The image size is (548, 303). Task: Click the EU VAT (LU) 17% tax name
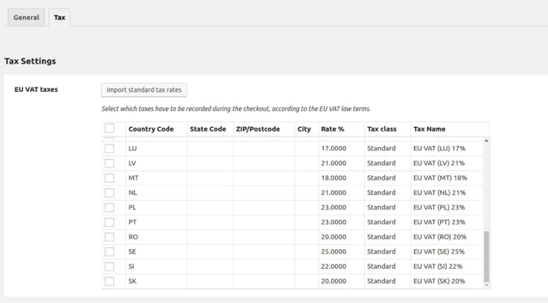tap(439, 148)
